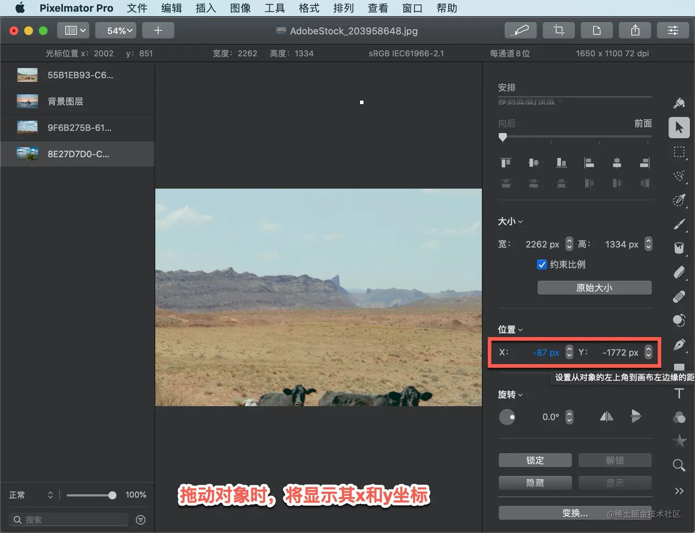This screenshot has height=533, width=695.
Task: Select the Color Selection eyedropper tool
Action: coord(679,200)
